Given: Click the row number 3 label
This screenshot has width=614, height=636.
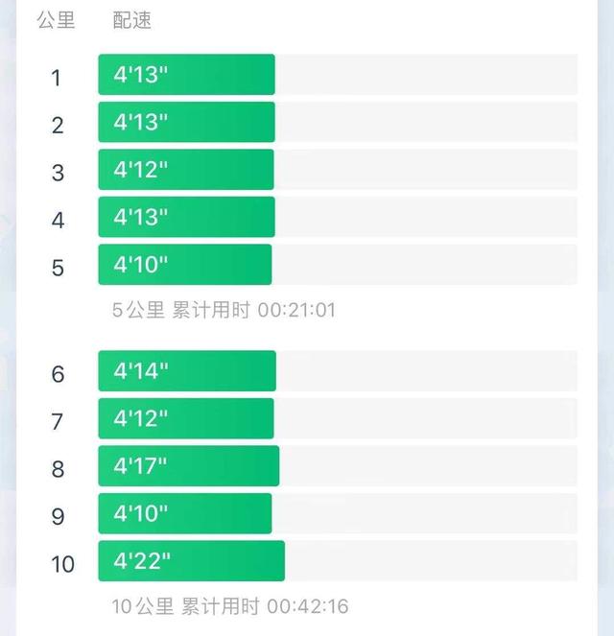Looking at the screenshot, I should pyautogui.click(x=58, y=173).
